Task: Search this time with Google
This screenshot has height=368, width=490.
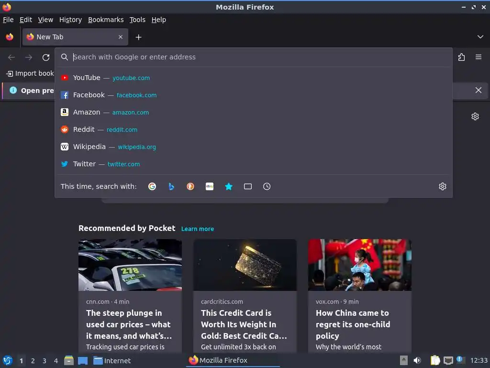Action: coord(152,186)
